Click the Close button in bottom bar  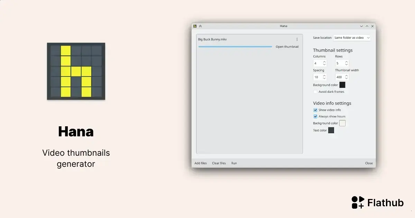coord(369,163)
